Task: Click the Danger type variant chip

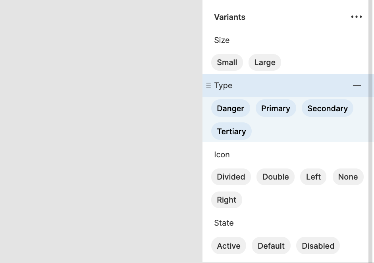Action: tap(230, 108)
